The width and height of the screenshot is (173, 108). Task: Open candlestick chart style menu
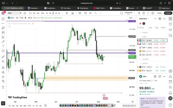pos(67,13)
